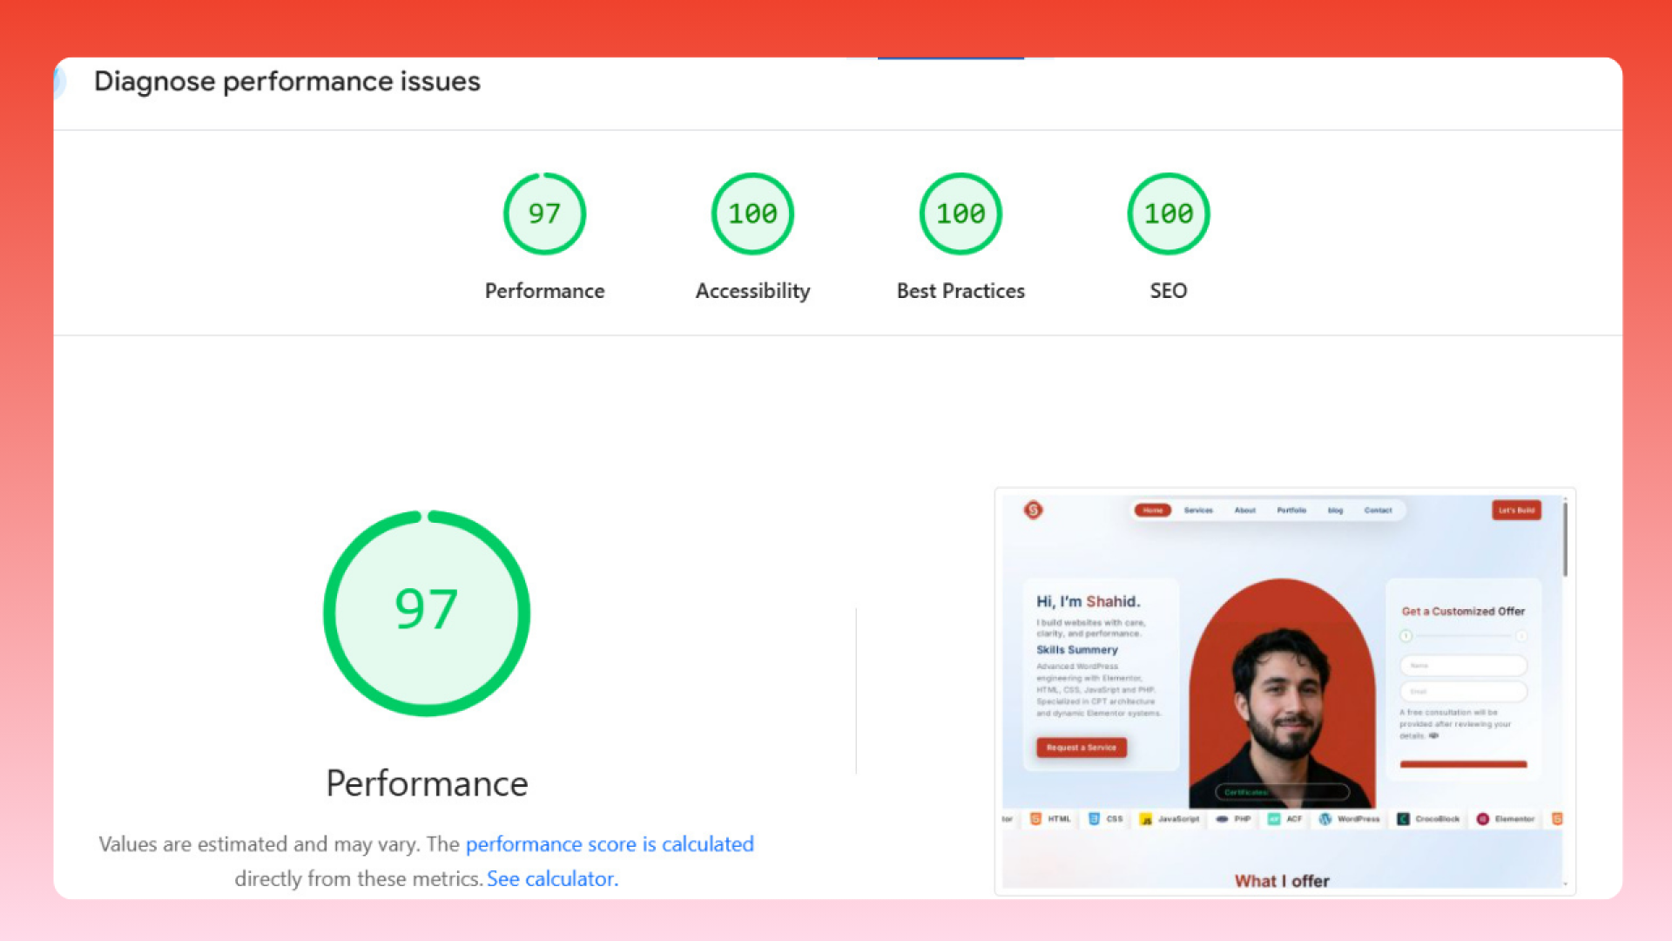Click the red S logo in website preview
The height and width of the screenshot is (941, 1672).
1033,510
